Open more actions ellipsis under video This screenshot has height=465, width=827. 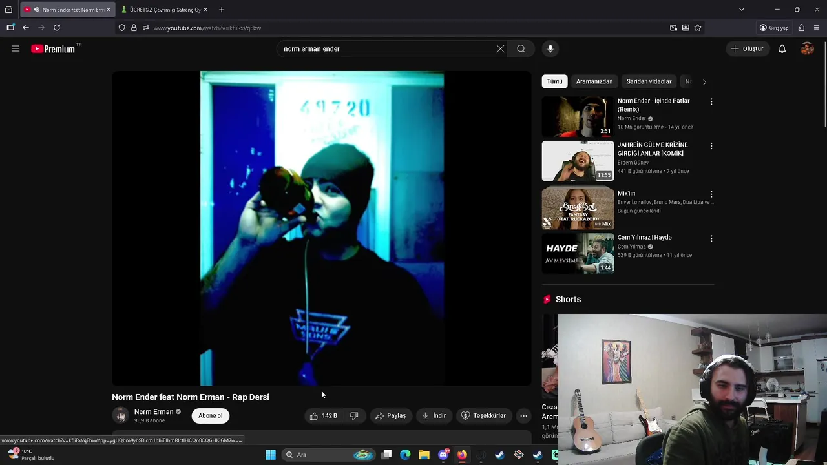pos(524,416)
